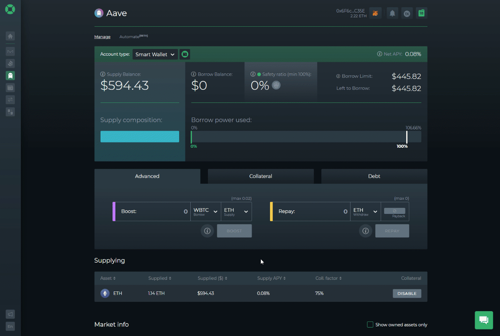500x336 pixels.
Task: Change language with the En button
Action: [x=10, y=326]
